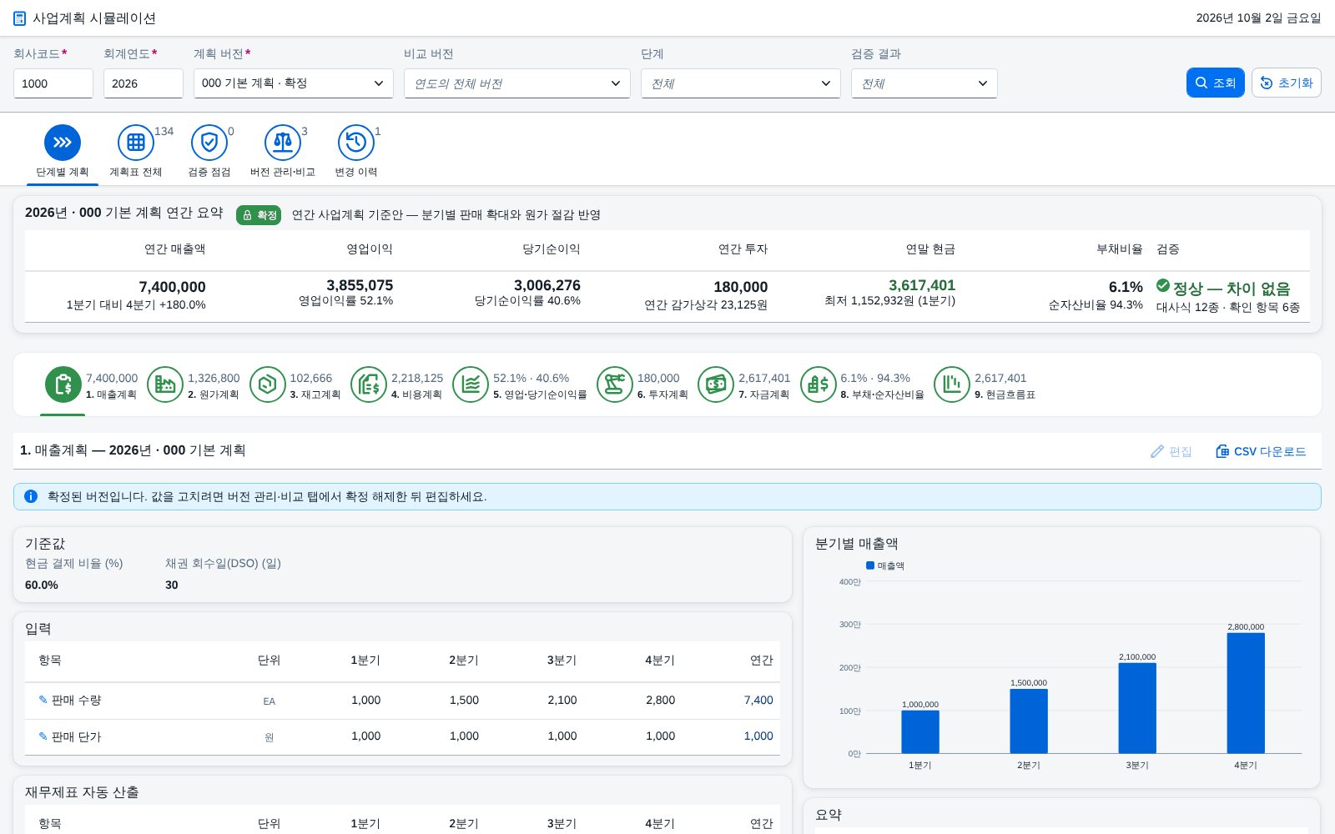This screenshot has height=834, width=1335.
Task: Click the pencil icon beside 판매 단가
Action: [x=43, y=736]
